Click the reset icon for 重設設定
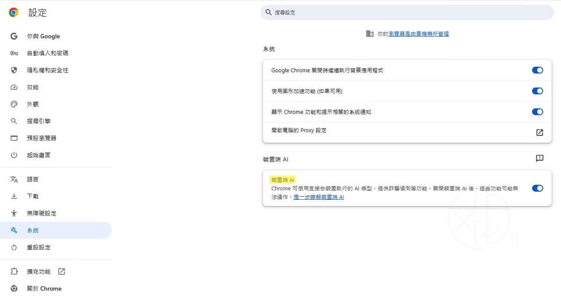Image resolution: width=561 pixels, height=297 pixels. point(14,247)
